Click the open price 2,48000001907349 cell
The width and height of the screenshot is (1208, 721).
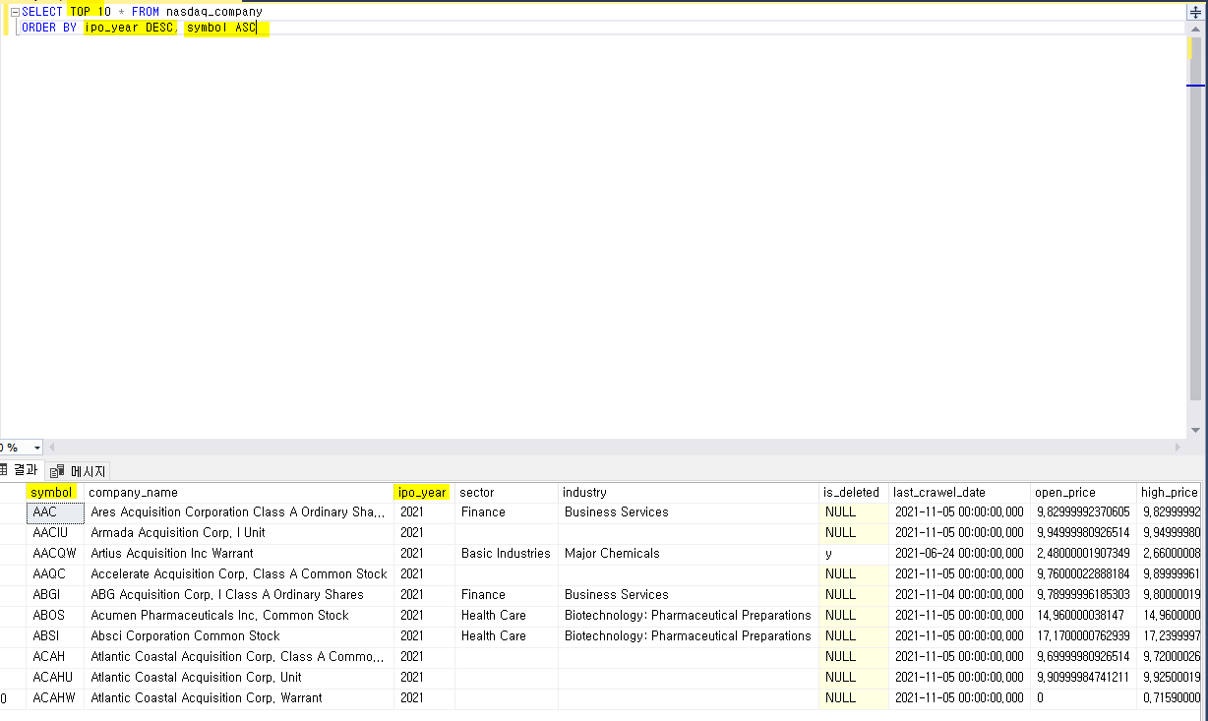coord(1083,554)
